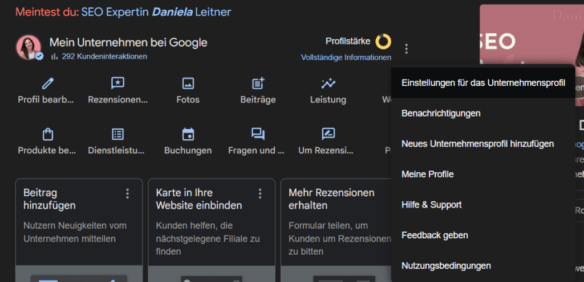Click the bar chart icon beside 292 Kundeninteraktionen
The image size is (584, 282).
point(55,57)
